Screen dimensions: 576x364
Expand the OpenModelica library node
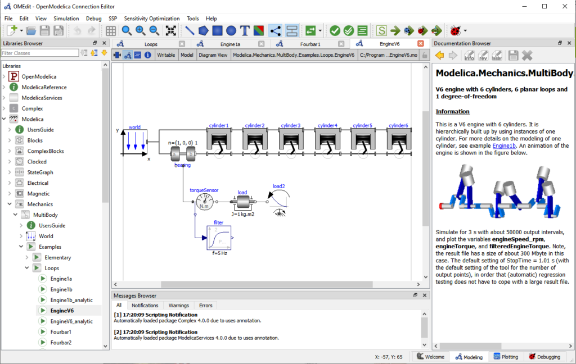(4, 76)
